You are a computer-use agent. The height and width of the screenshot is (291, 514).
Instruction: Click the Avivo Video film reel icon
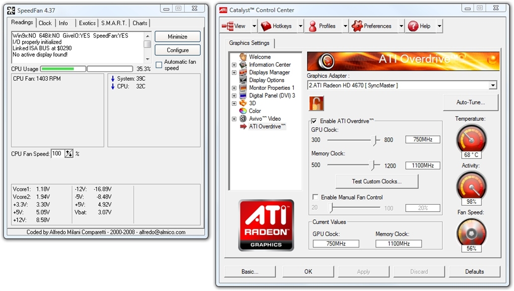(243, 118)
